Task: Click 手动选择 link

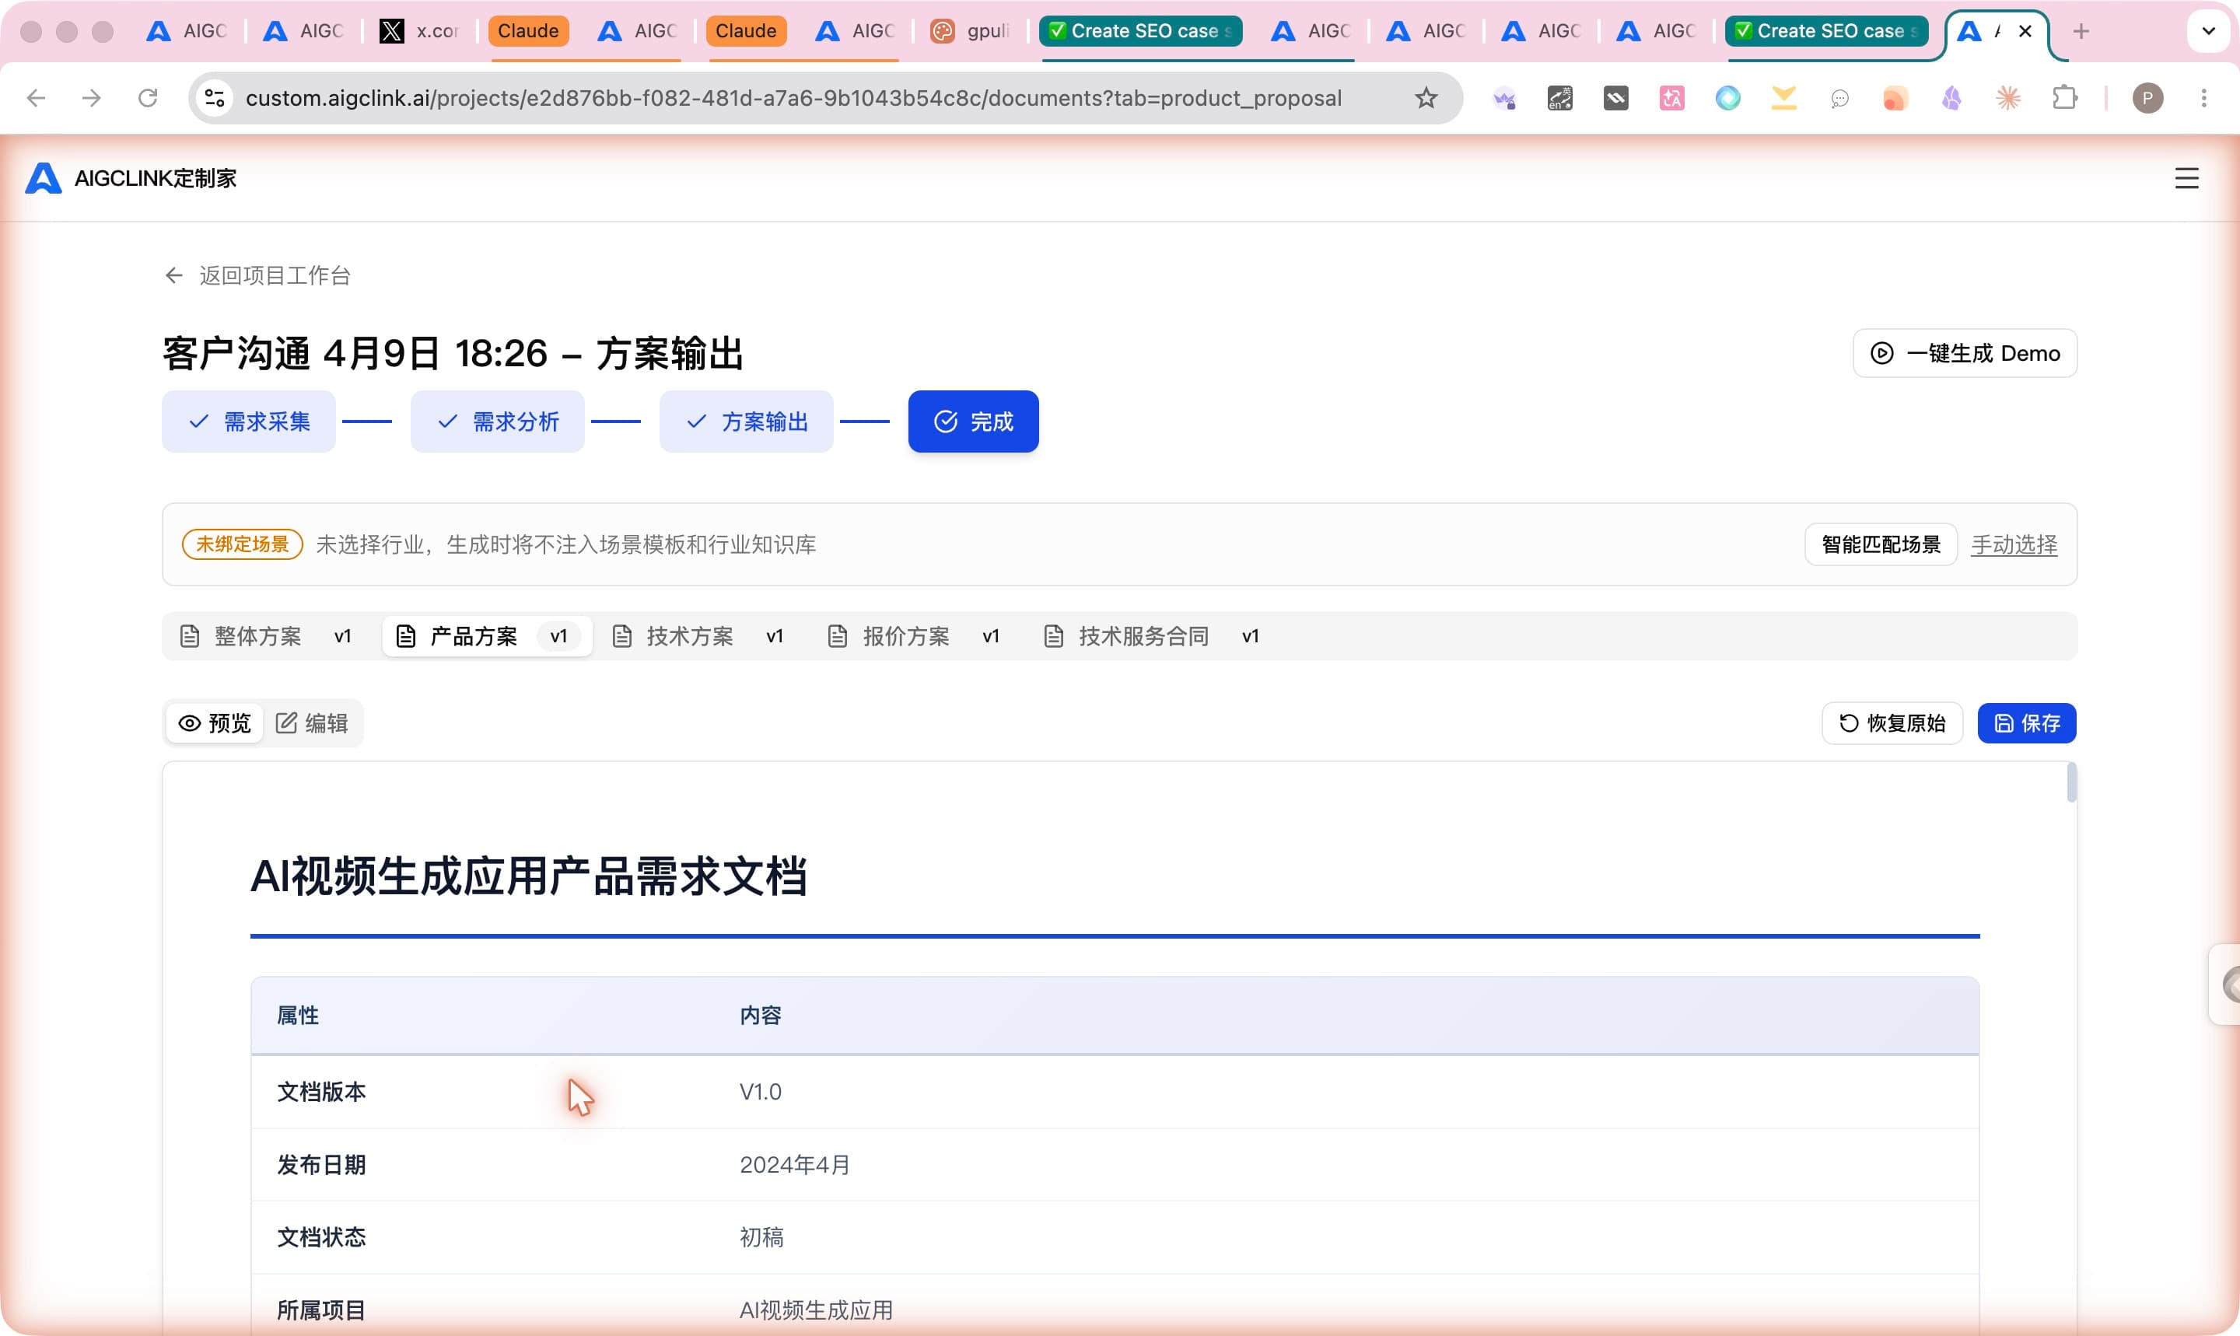Action: click(2014, 544)
